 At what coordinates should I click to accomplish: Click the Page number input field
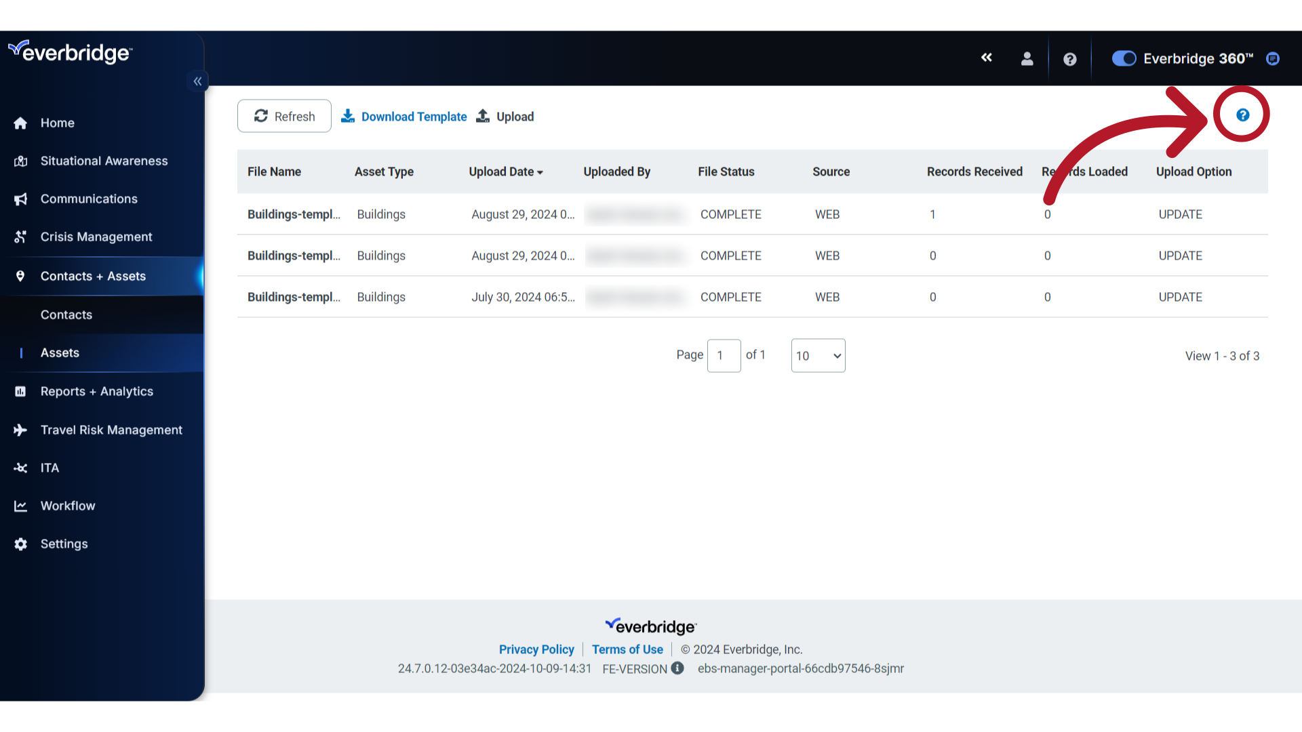click(x=724, y=356)
